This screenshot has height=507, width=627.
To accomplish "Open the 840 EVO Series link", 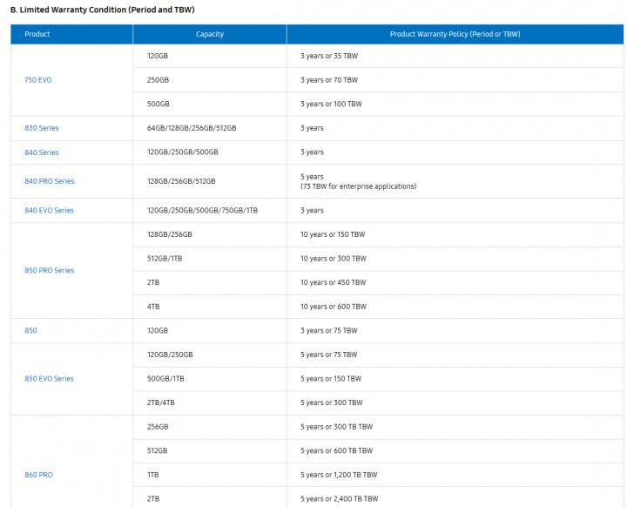I will click(49, 211).
